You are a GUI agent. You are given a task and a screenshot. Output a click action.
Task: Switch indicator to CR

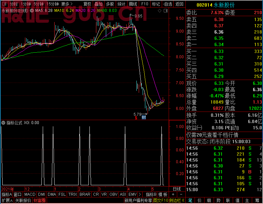click(96, 194)
